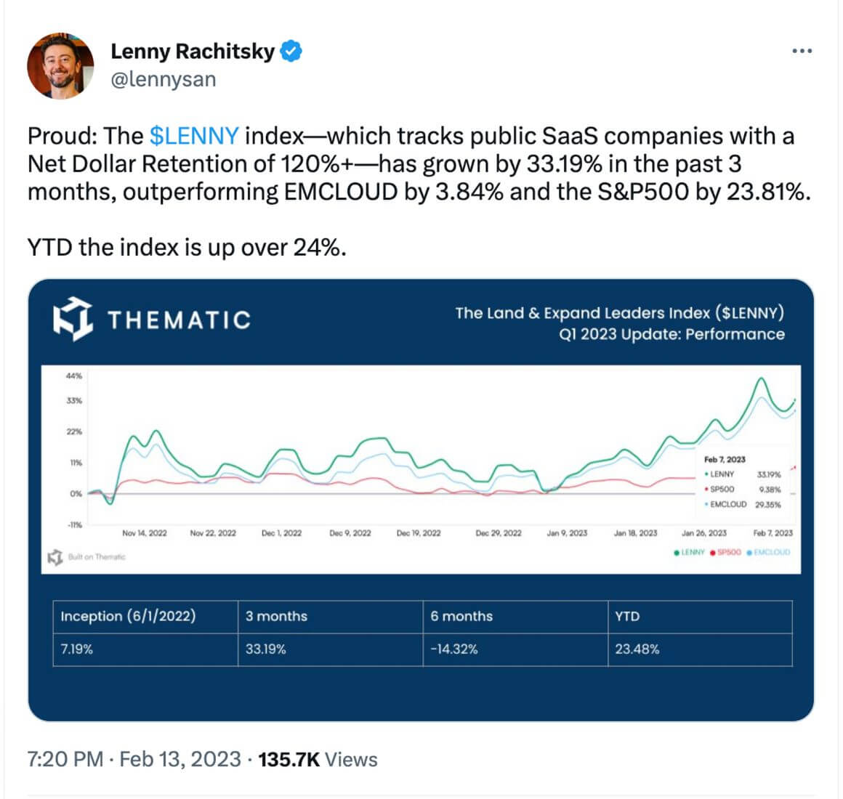This screenshot has width=843, height=799.
Task: Click the Jan 9, 2023 x-axis date label
Action: (567, 533)
